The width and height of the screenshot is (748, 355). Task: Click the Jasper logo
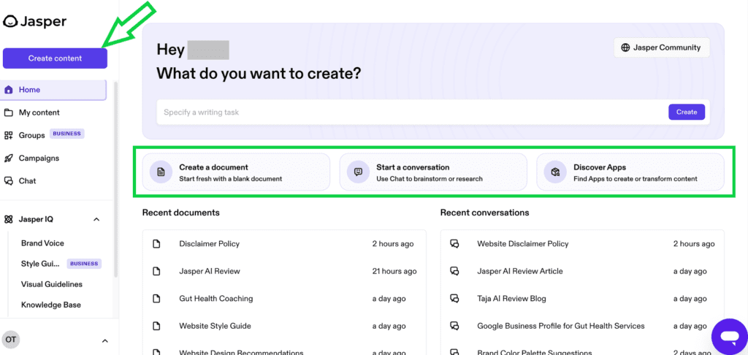click(x=34, y=21)
